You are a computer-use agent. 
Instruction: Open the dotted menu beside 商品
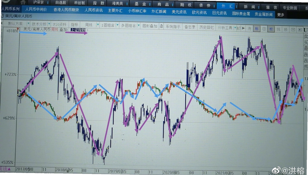[x=172, y=5]
